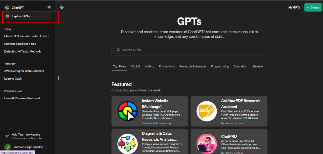Click the ChatGPT logo icon
Viewport: 323px width, 154px height.
click(7, 8)
